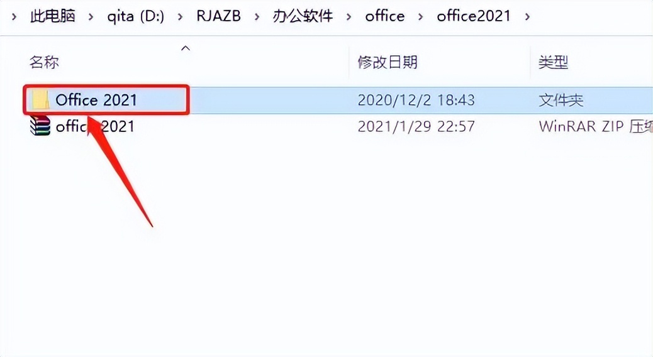Jump to the office breadcrumb folder
The width and height of the screenshot is (653, 357).
pyautogui.click(x=385, y=16)
